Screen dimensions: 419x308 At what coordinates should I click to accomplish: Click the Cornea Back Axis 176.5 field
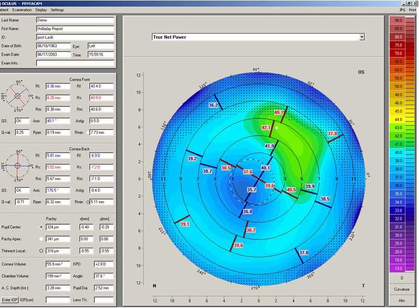click(58, 190)
